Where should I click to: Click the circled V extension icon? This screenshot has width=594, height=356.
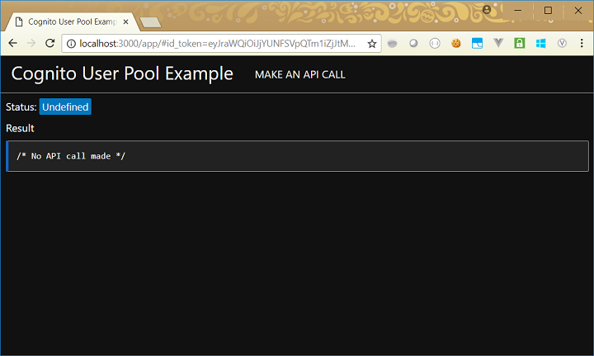coord(563,43)
